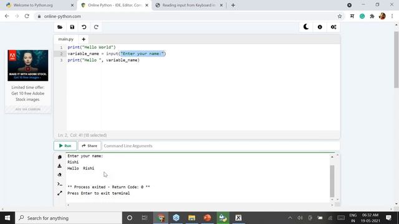The image size is (399, 224).
Task: Click the terminal scroll down arrow
Action: (332, 200)
